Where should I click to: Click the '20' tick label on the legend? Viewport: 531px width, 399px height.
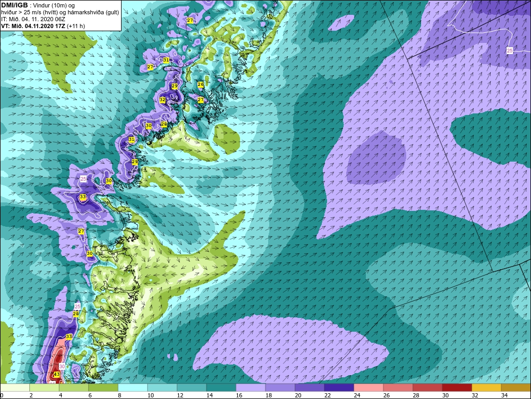(298, 395)
